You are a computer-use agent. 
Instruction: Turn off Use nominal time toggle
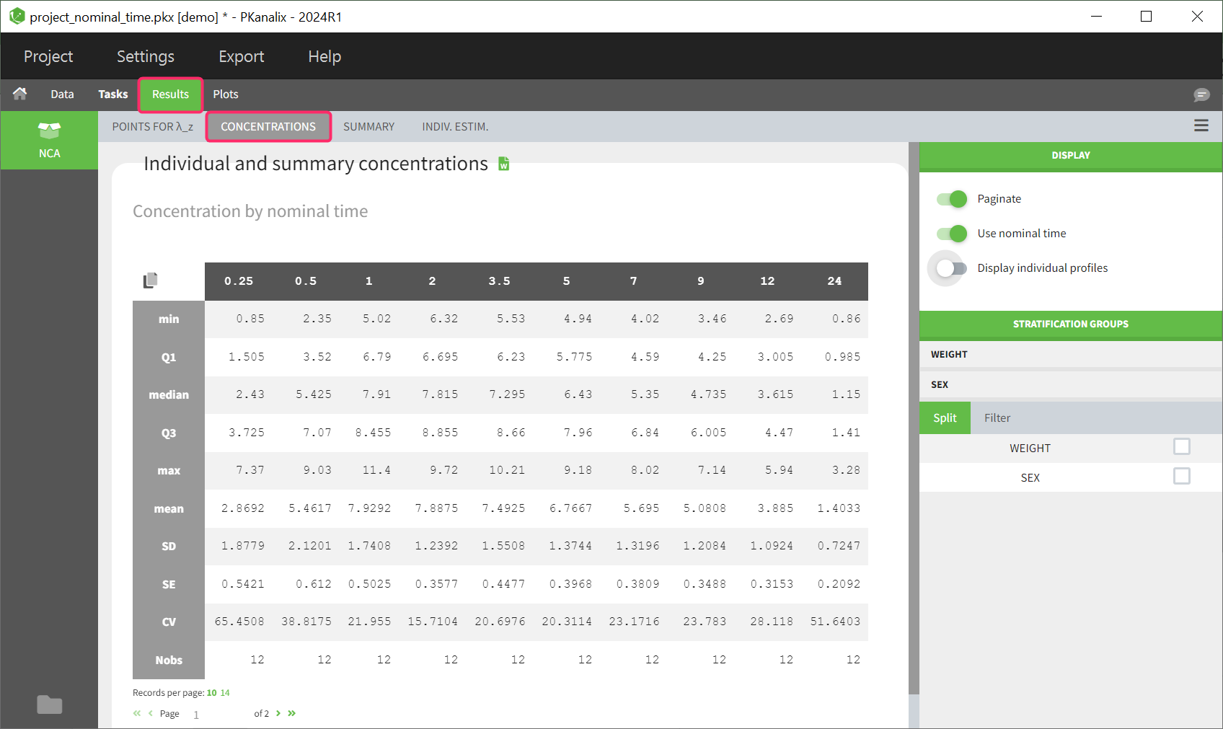coord(952,234)
